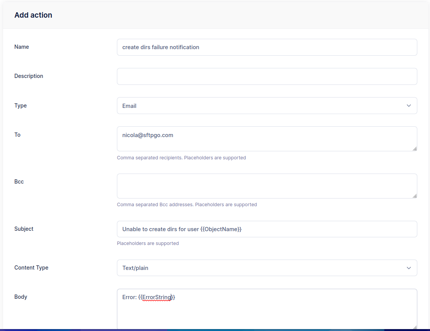Click the Content Type dropdown chevron icon

tap(409, 268)
